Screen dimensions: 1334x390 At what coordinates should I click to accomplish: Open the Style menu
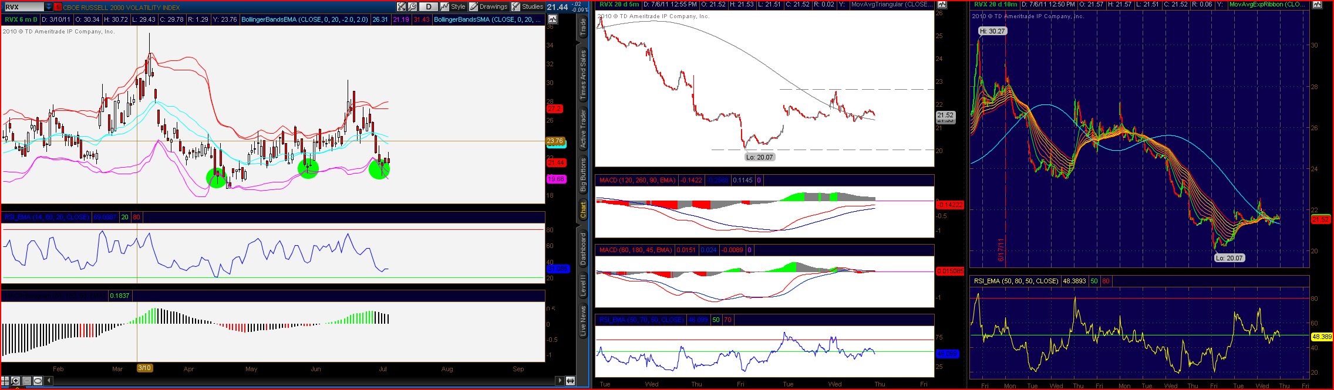(x=453, y=6)
